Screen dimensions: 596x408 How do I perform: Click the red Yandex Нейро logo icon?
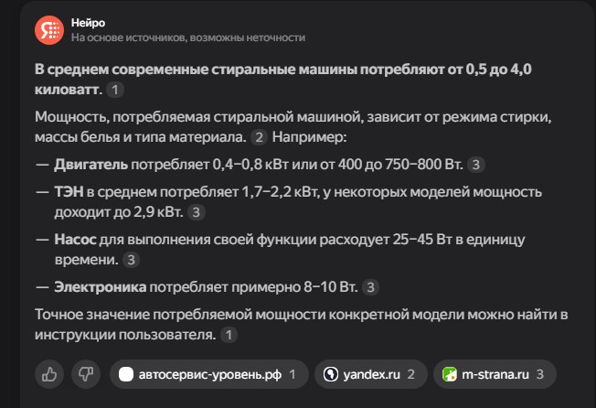(x=49, y=30)
